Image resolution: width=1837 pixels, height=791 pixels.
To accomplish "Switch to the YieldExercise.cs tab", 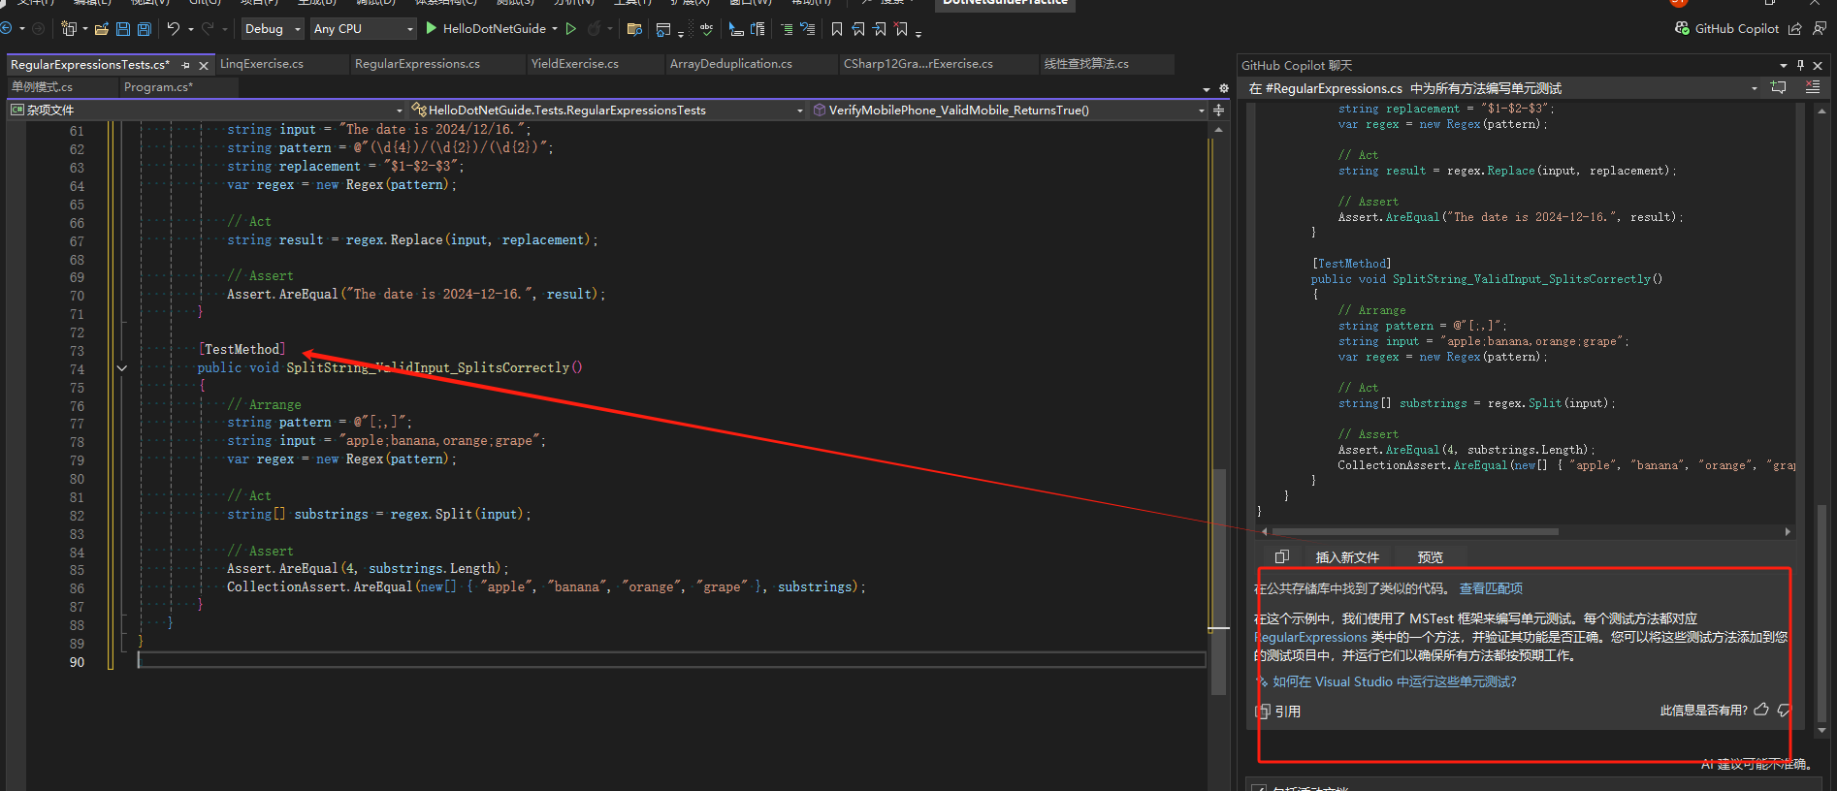I will tap(574, 64).
